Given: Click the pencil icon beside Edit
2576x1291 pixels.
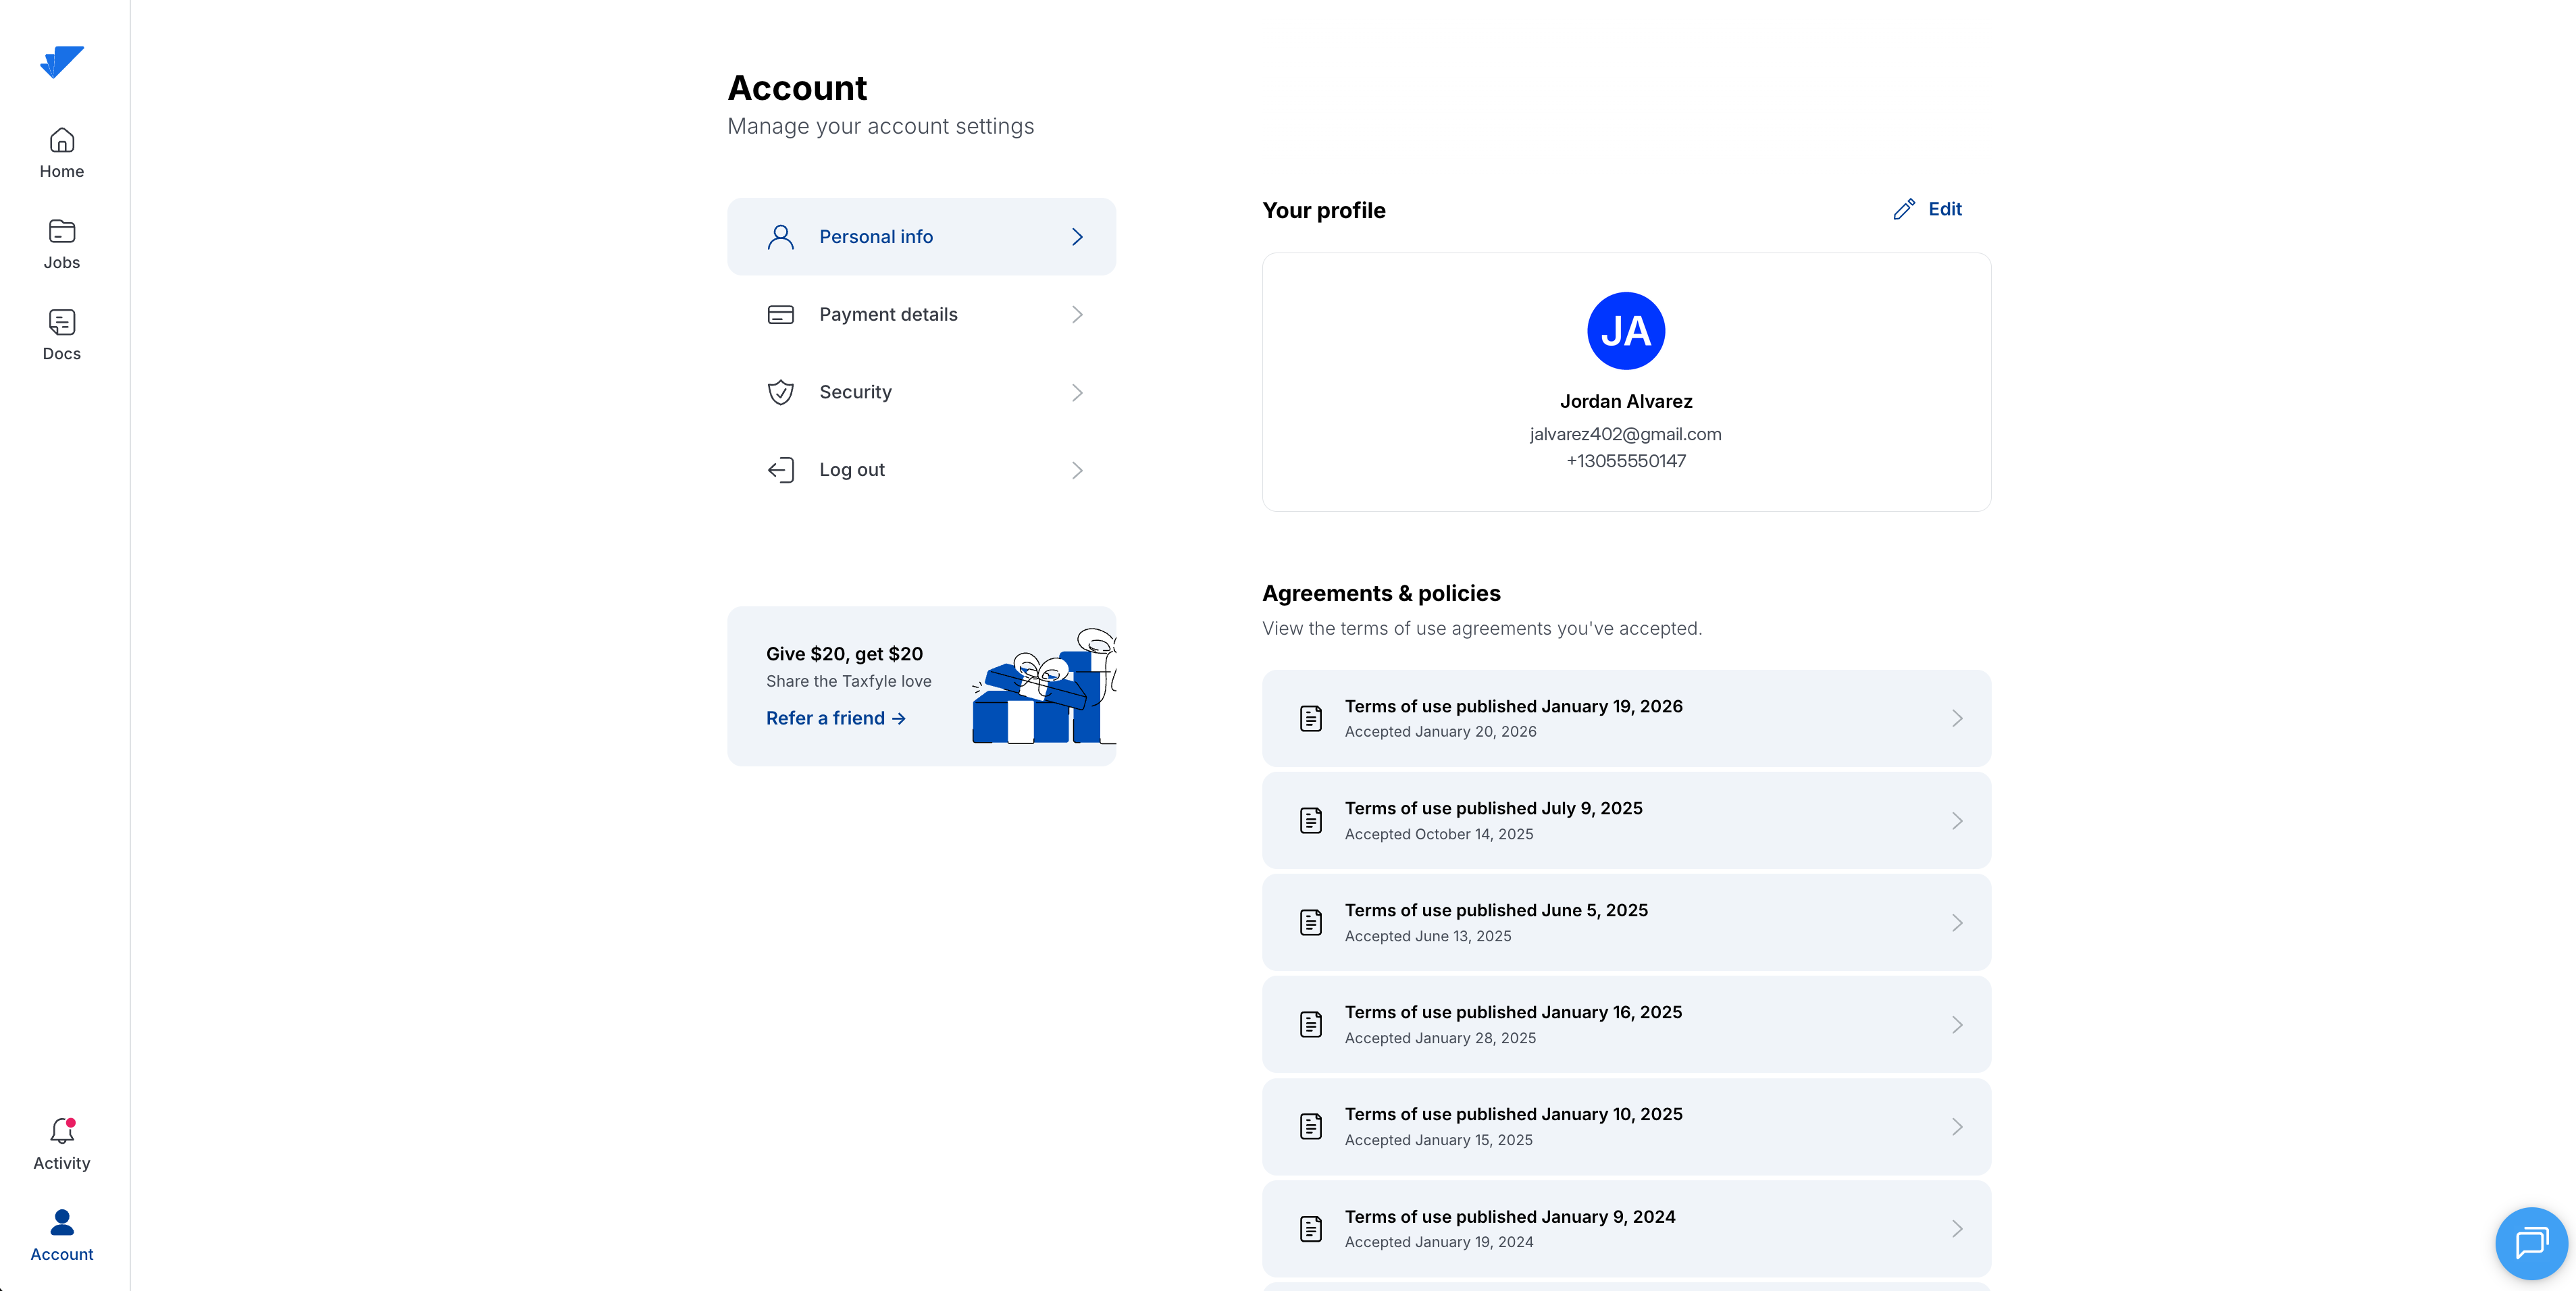Looking at the screenshot, I should pyautogui.click(x=1904, y=209).
